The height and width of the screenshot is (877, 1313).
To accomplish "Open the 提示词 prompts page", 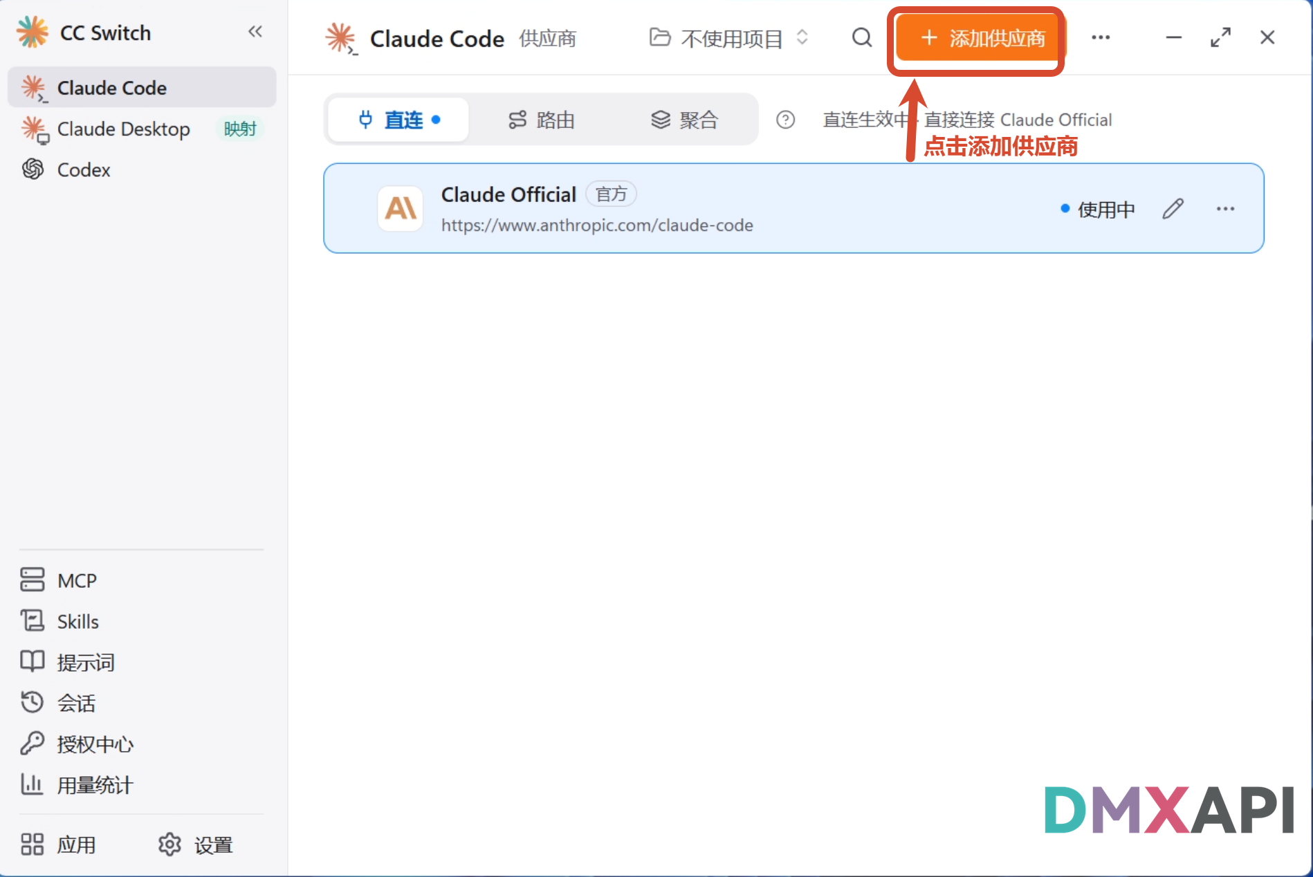I will 67,662.
